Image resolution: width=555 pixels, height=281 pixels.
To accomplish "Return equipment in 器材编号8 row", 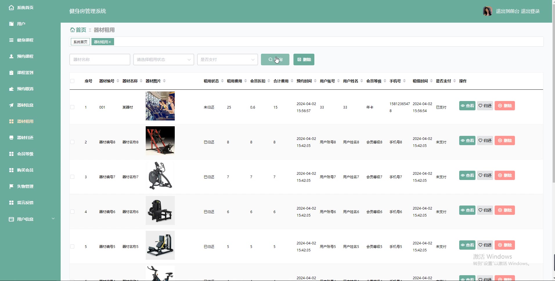I will (x=485, y=140).
